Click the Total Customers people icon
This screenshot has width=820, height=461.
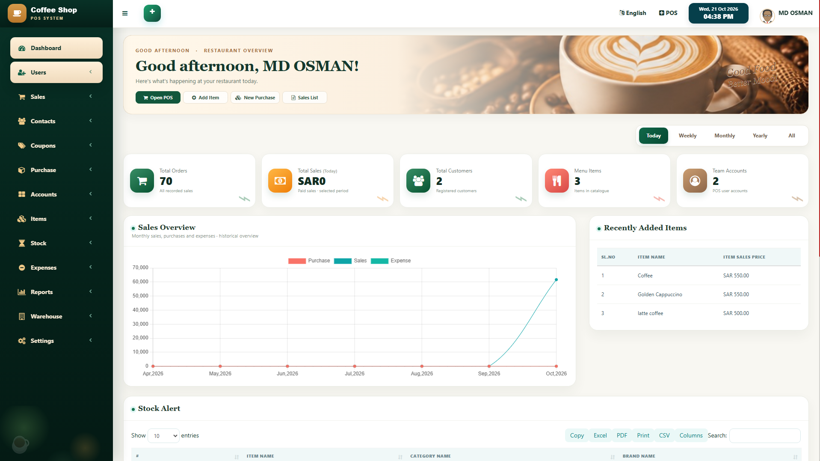(418, 181)
